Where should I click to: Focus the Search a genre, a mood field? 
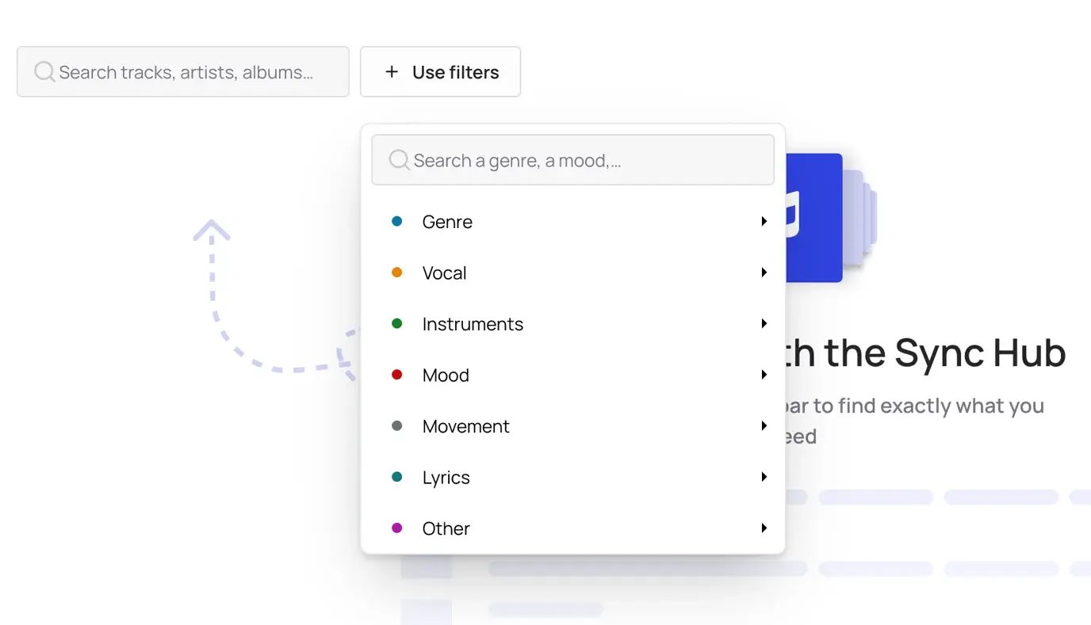coord(572,160)
